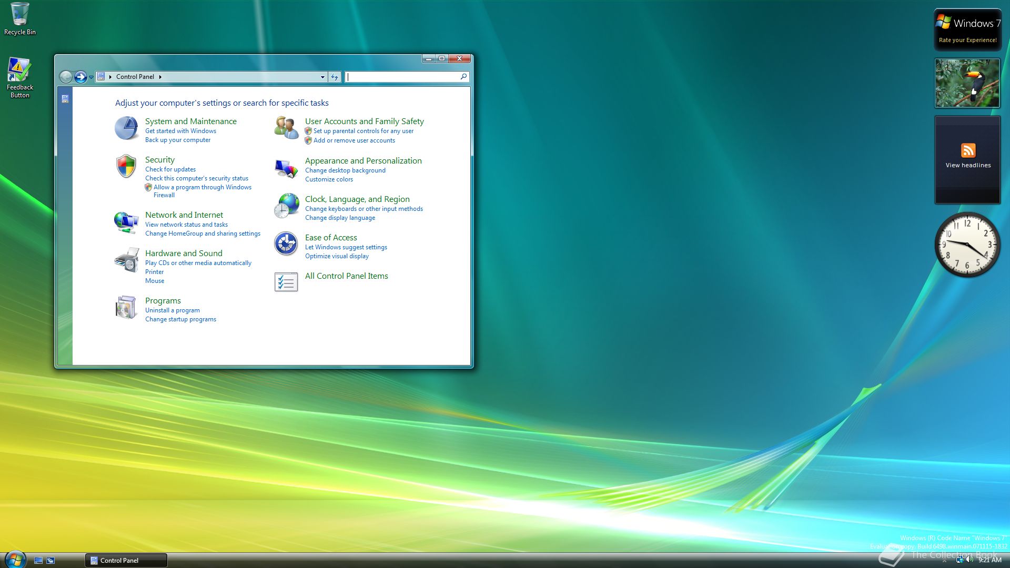Screen dimensions: 1010x568
Task: Click Allow a program through Windows Firewall
Action: (203, 191)
